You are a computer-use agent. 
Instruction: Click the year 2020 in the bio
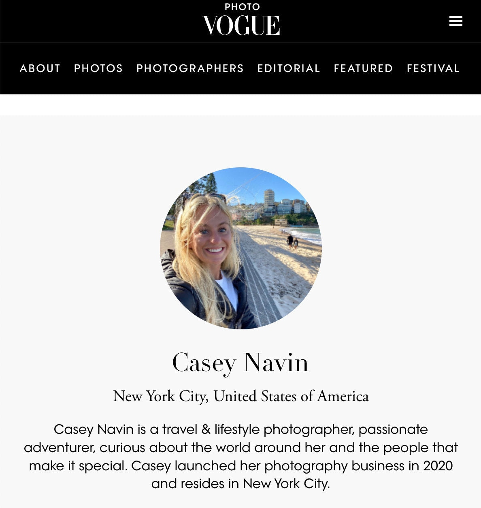tap(438, 466)
